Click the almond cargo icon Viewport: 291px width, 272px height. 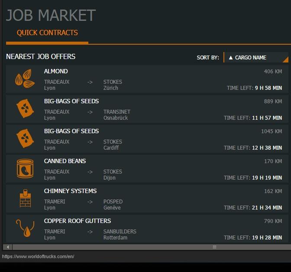click(x=25, y=79)
